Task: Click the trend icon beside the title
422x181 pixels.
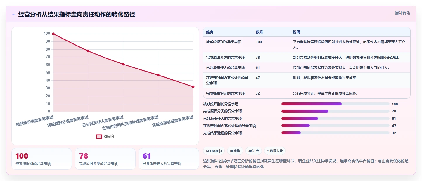Action: coord(14,15)
